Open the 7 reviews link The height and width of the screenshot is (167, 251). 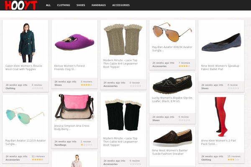(184, 63)
